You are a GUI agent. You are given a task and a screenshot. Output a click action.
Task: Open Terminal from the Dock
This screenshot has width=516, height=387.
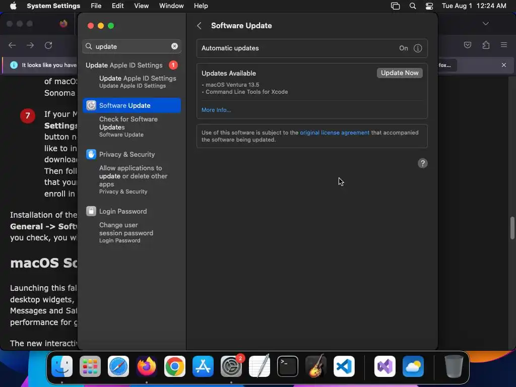288,366
